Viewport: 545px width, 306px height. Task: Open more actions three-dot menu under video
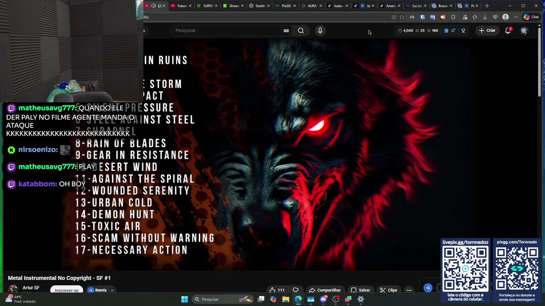409,290
